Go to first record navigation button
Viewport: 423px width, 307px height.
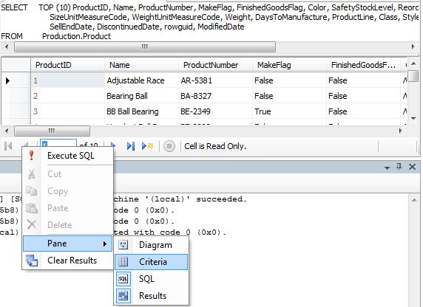(x=8, y=146)
